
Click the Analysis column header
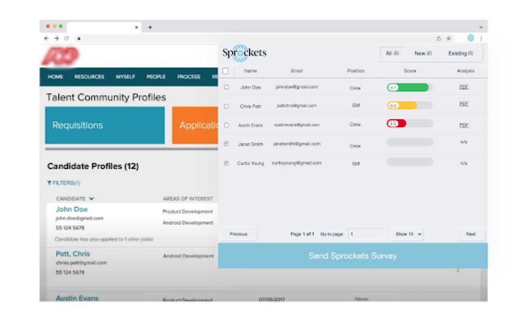[x=465, y=71]
